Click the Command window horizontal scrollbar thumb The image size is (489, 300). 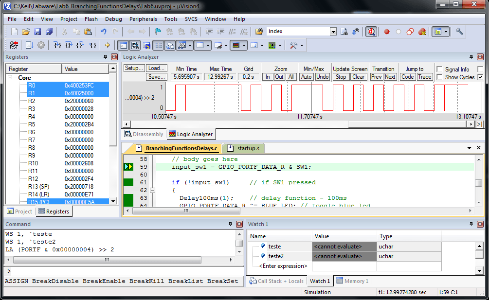click(107, 260)
